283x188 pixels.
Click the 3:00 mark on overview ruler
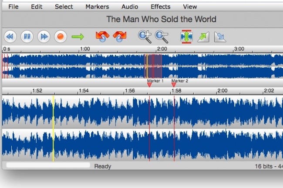click(239, 49)
